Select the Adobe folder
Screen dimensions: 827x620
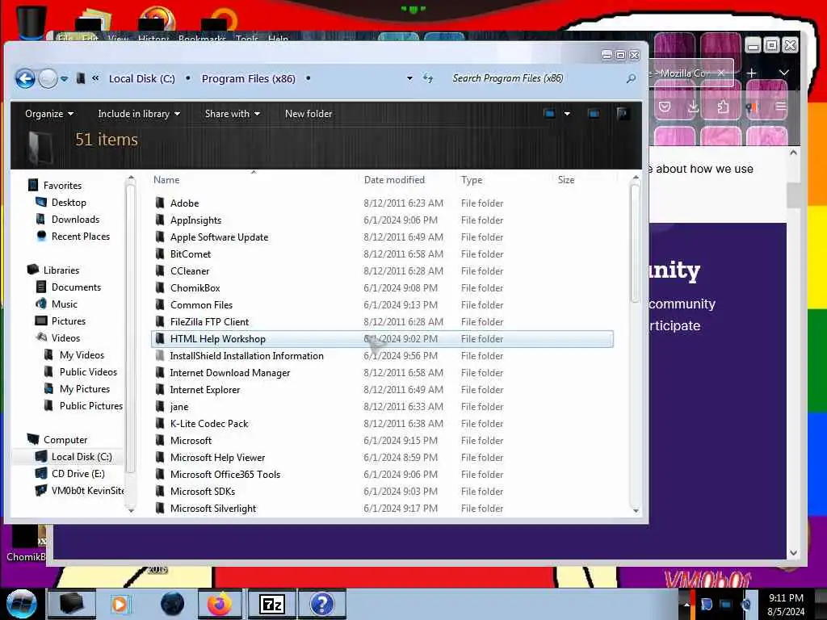point(382,203)
